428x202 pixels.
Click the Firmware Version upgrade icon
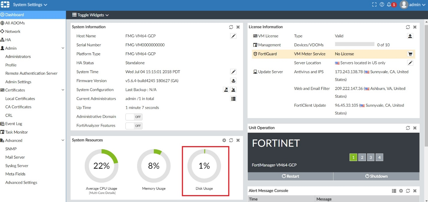(x=233, y=81)
